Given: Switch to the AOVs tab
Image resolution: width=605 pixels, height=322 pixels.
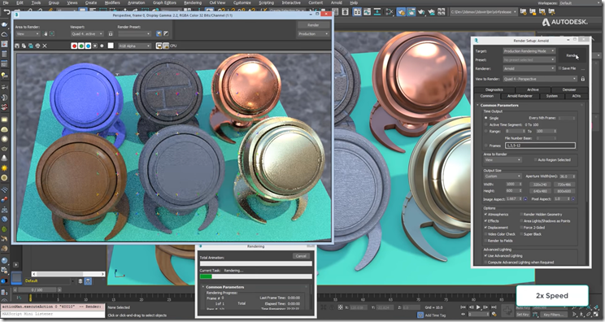Looking at the screenshot, I should coord(576,96).
